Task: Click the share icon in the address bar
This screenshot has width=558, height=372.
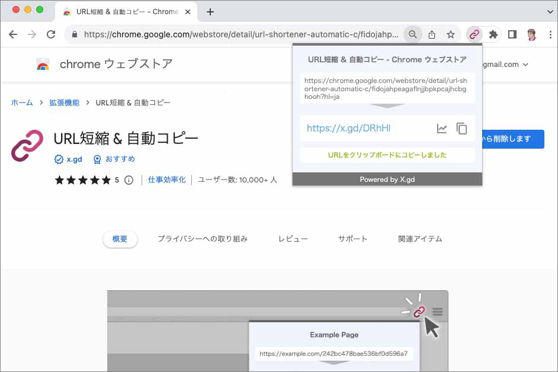Action: click(432, 34)
